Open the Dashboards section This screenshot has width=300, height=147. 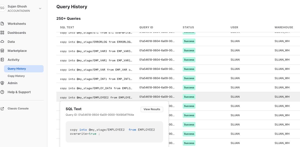16,33
